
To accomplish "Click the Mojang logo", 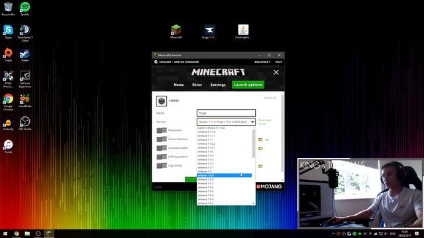I will [x=269, y=186].
